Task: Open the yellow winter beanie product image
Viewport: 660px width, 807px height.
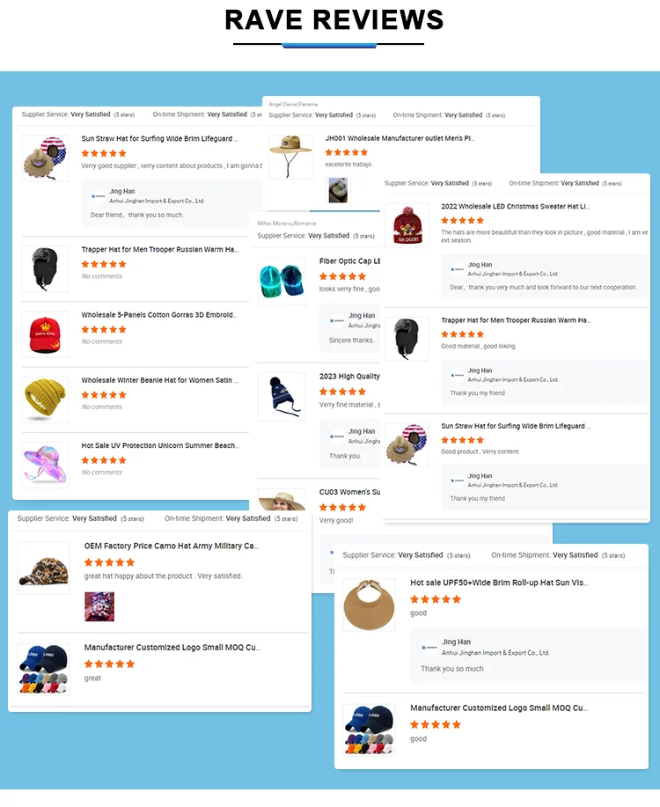Action: click(x=45, y=400)
